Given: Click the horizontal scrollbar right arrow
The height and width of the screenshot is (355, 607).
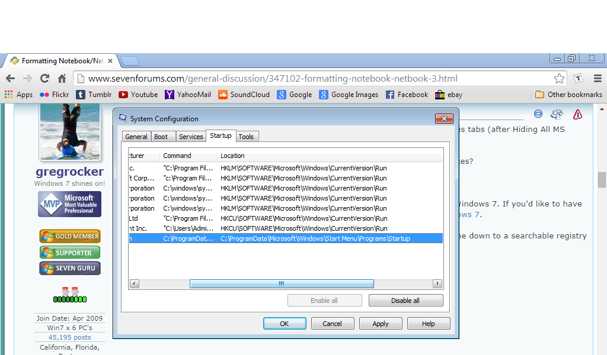Looking at the screenshot, I should coord(437,283).
